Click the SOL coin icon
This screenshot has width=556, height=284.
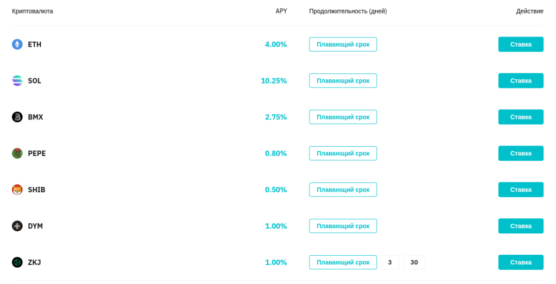tap(17, 81)
